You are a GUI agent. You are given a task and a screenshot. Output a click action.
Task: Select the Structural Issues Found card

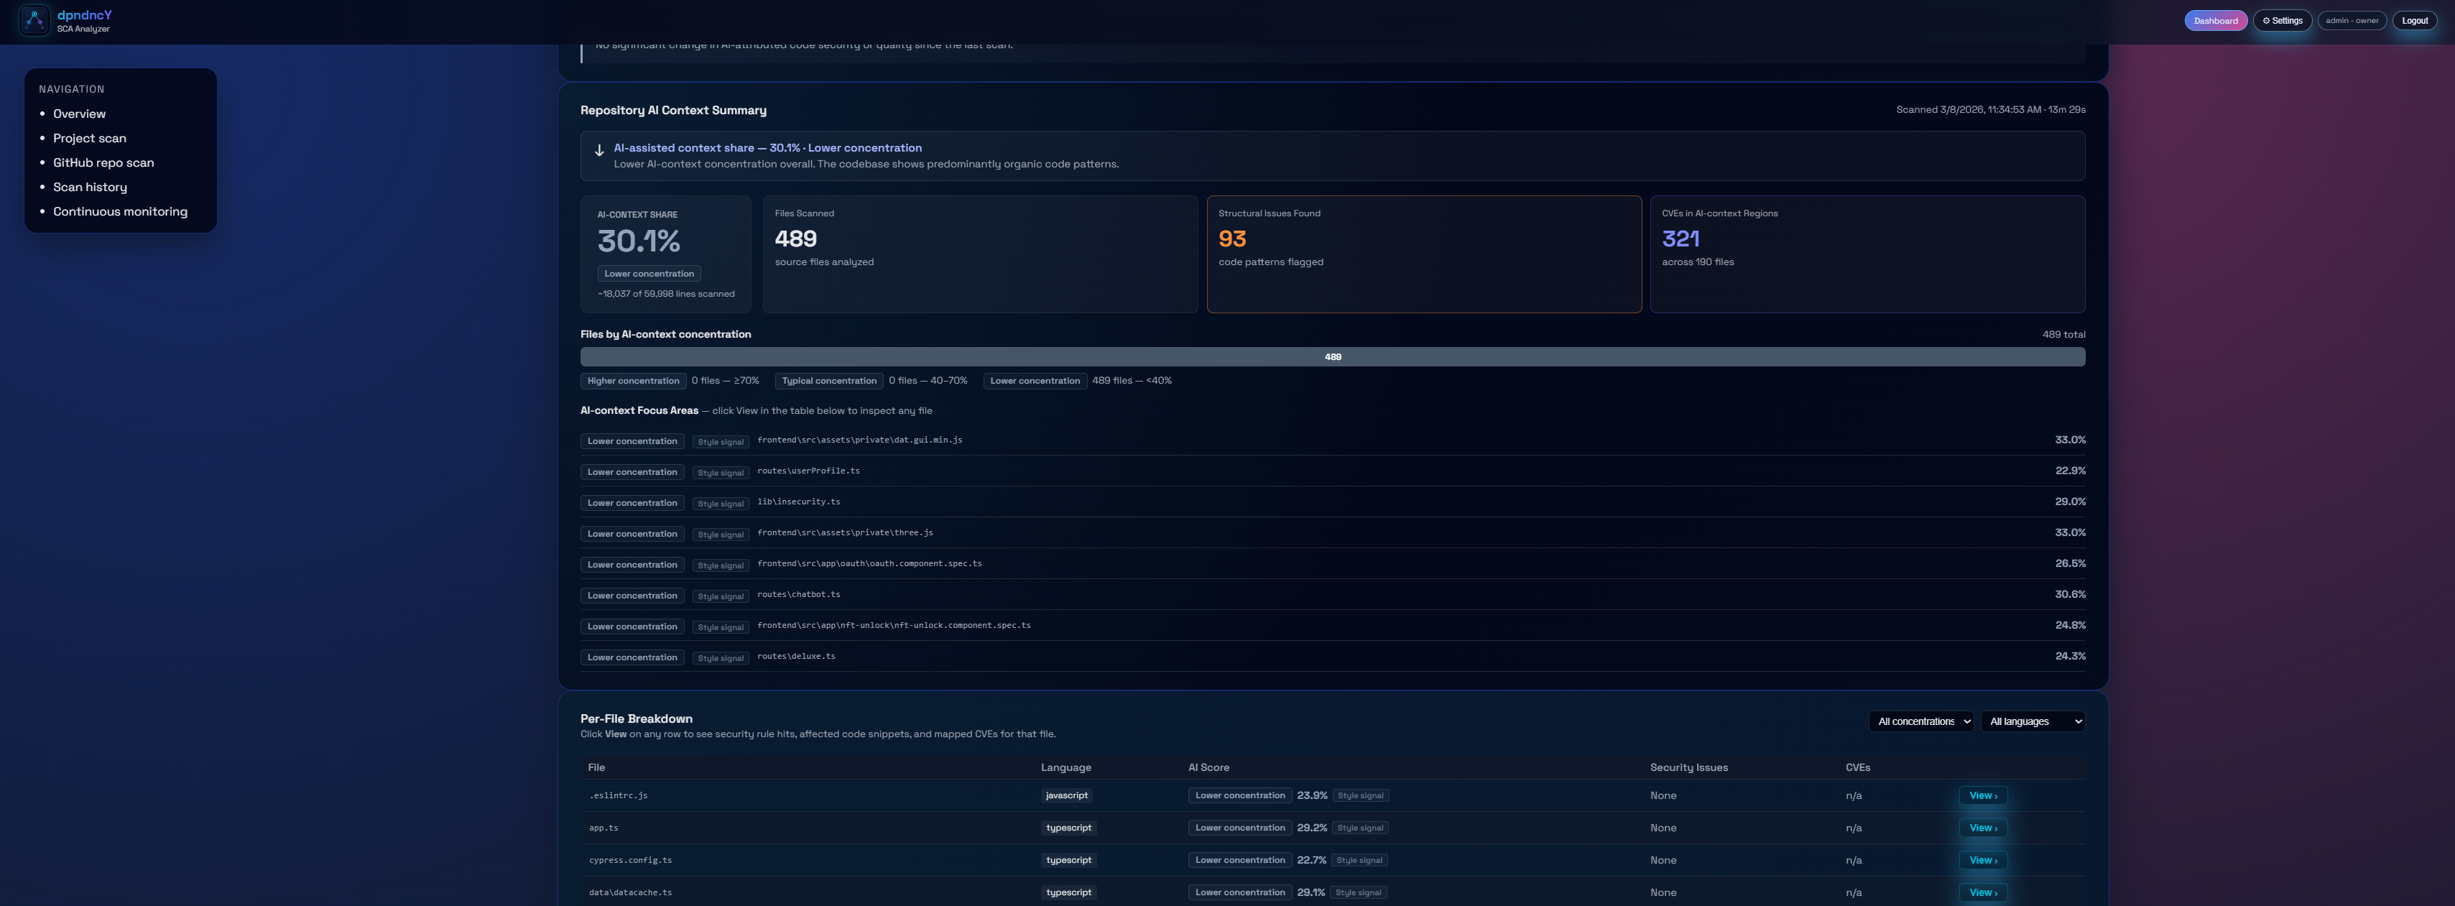click(1423, 254)
